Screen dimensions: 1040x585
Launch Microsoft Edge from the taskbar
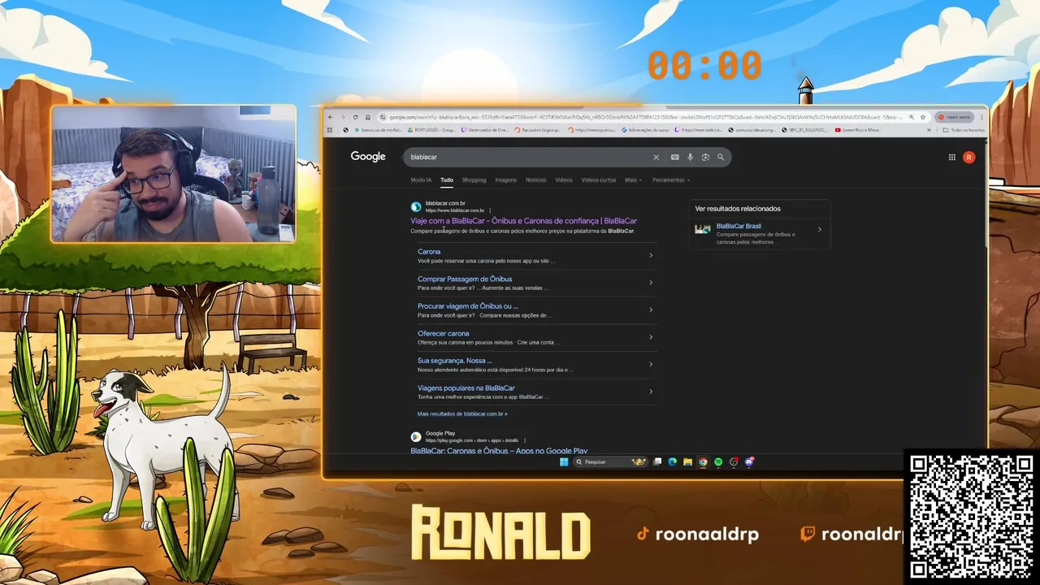point(672,461)
